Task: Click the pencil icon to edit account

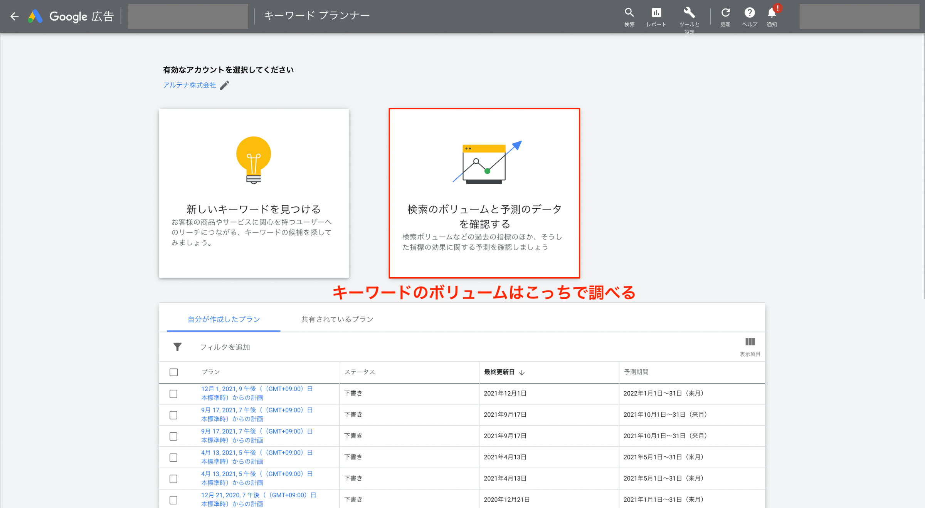Action: coord(225,85)
